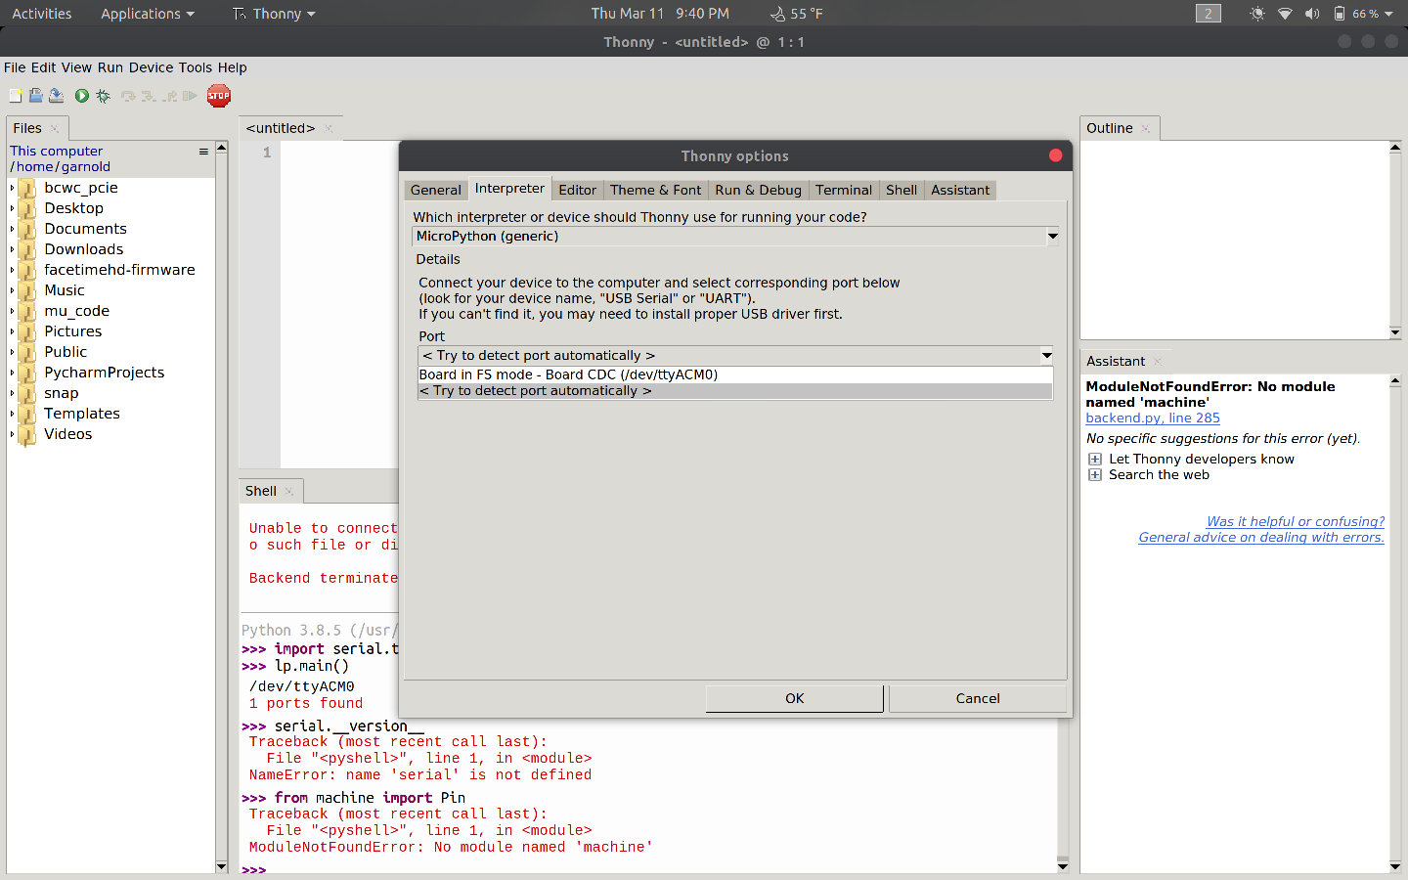Click 'Was it helpful or confusing?' link
This screenshot has height=880, width=1408.
pyautogui.click(x=1296, y=521)
